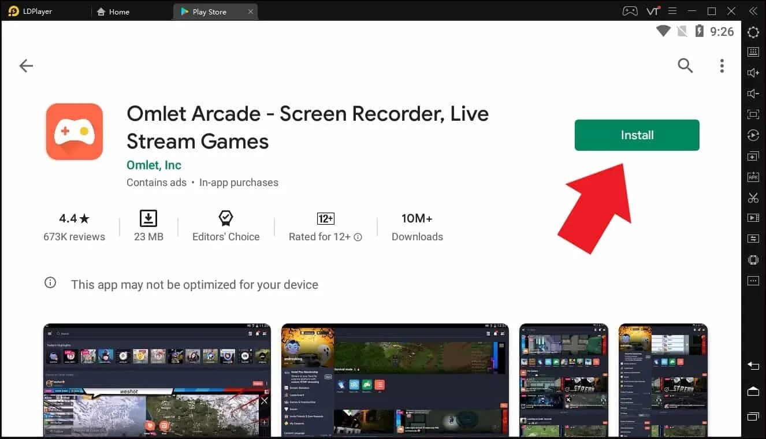
Task: Open the multi-instance add window icon
Action: [x=753, y=157]
